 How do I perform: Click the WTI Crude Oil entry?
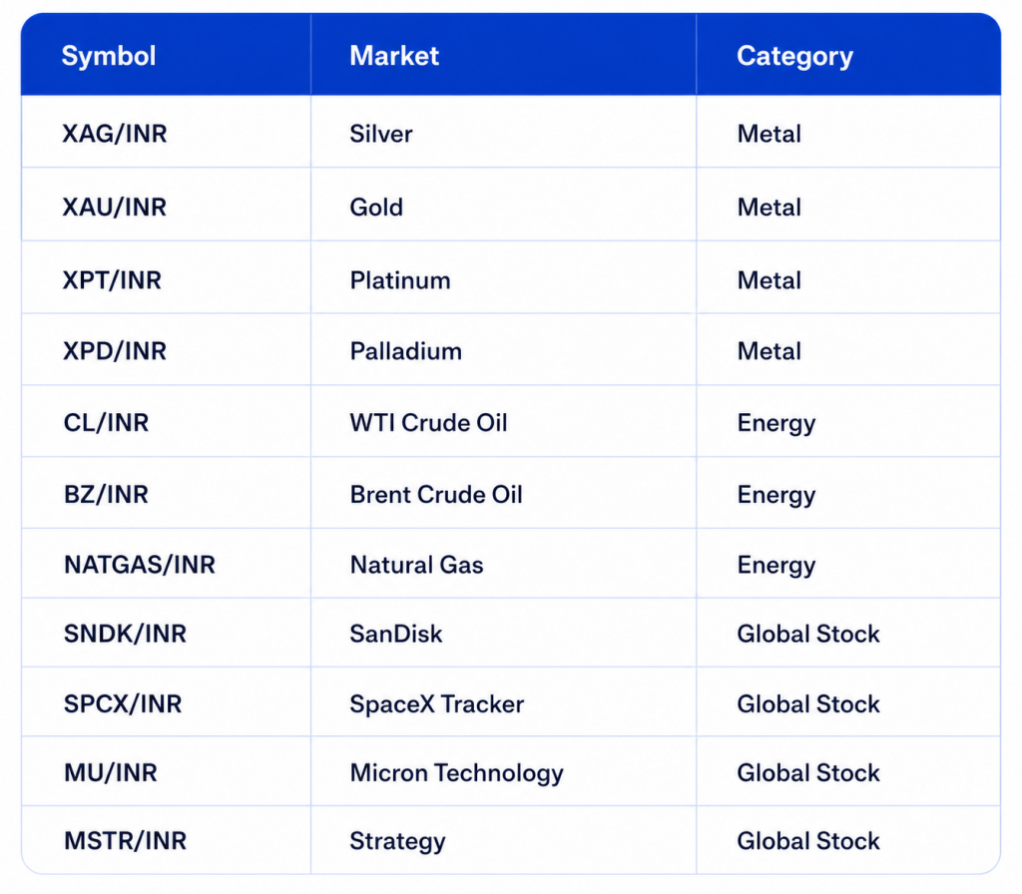[428, 423]
